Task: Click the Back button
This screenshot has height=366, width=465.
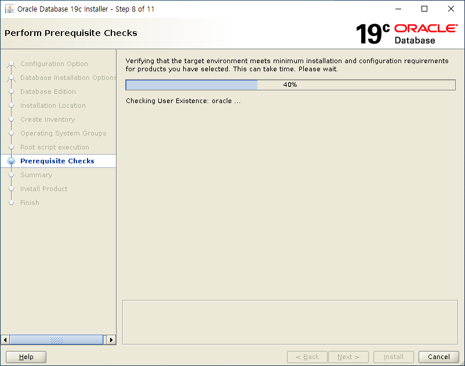Action: click(307, 357)
